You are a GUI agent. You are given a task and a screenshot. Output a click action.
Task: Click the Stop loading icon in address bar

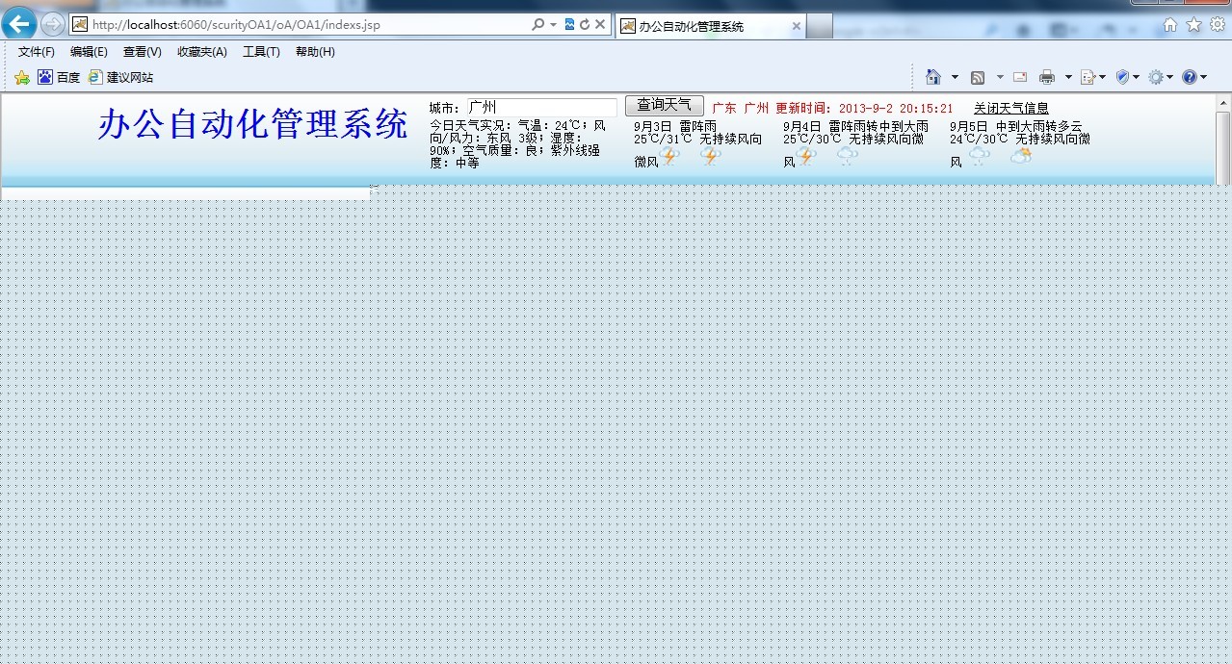coord(600,25)
